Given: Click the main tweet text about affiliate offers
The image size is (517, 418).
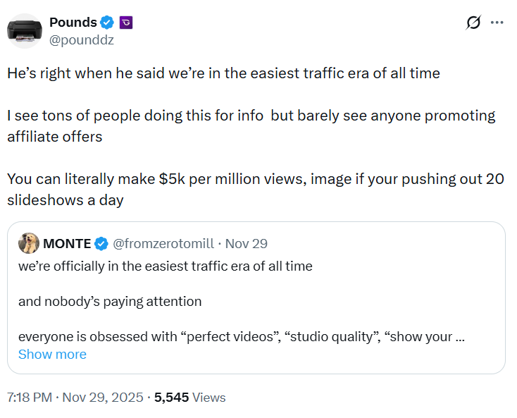Looking at the screenshot, I should coord(251,126).
